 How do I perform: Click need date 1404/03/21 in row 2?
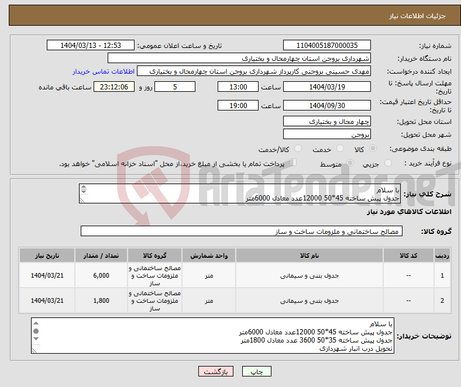[x=47, y=300]
